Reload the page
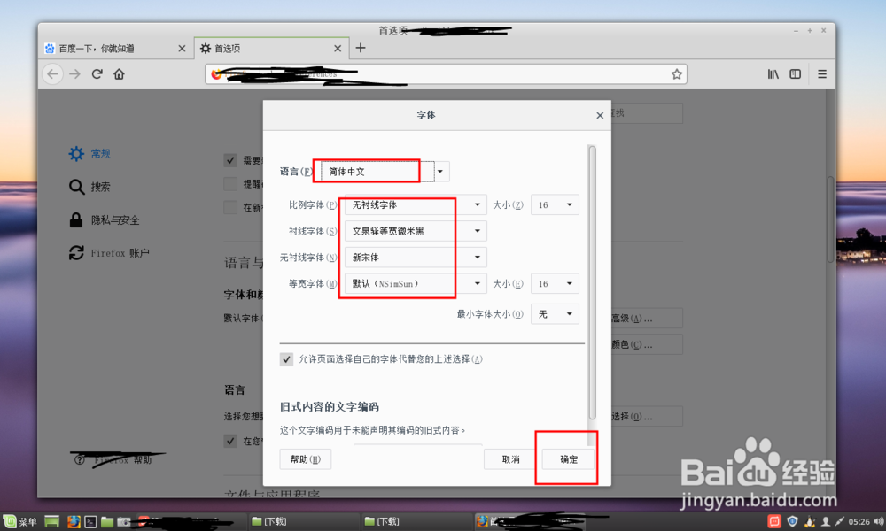The width and height of the screenshot is (886, 531). [97, 74]
